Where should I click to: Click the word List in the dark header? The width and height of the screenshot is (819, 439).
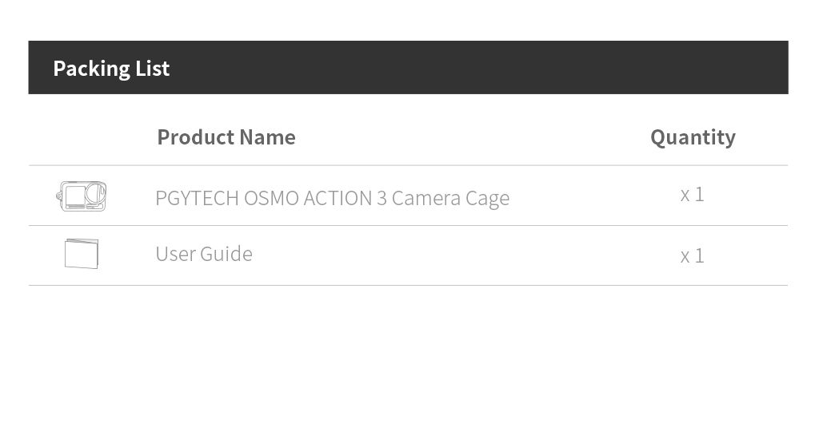click(153, 69)
